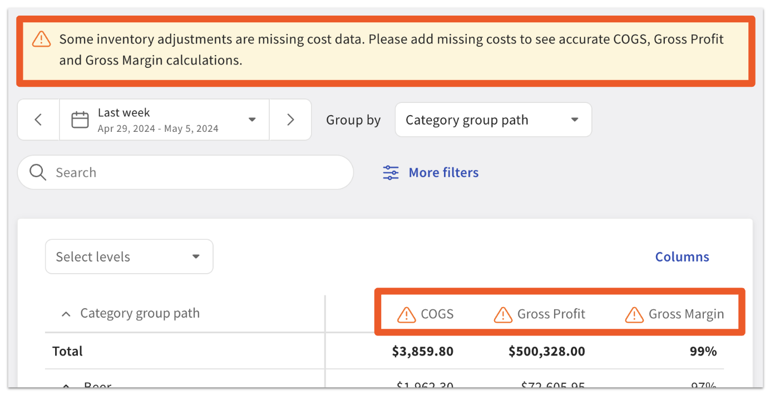The height and width of the screenshot is (395, 770).
Task: Click the warning triangle in the alert banner
Action: coord(41,39)
